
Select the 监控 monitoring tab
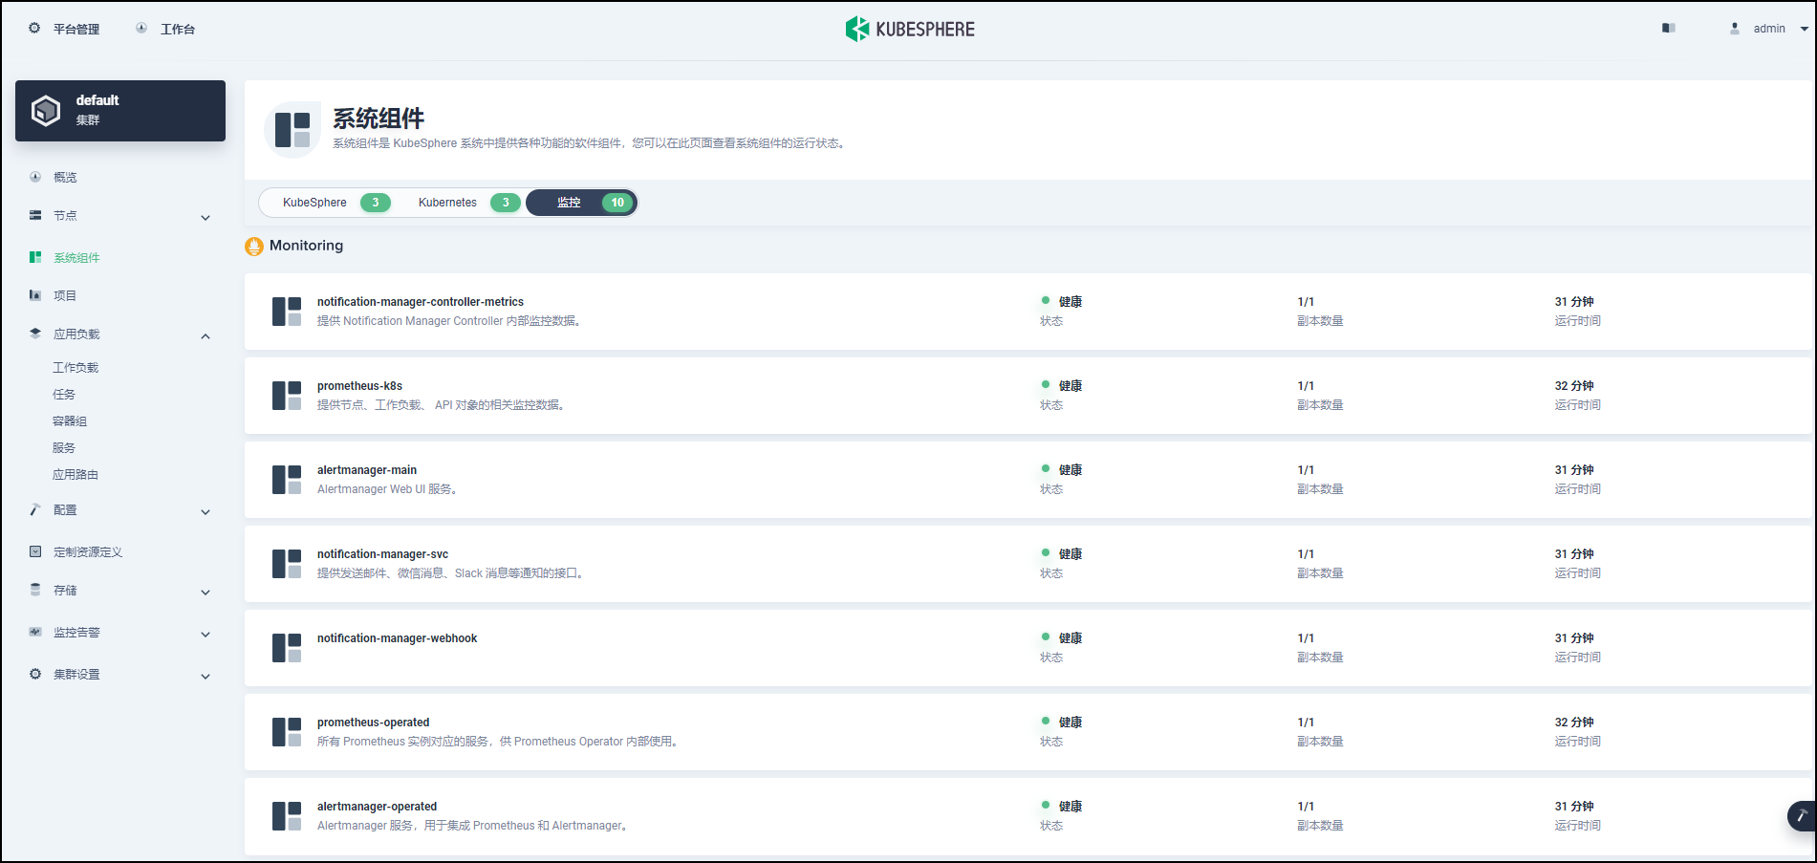tap(582, 203)
